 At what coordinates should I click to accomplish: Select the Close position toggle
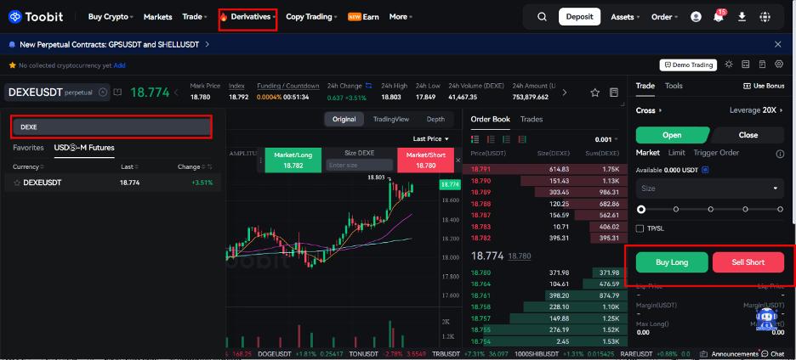click(x=748, y=135)
